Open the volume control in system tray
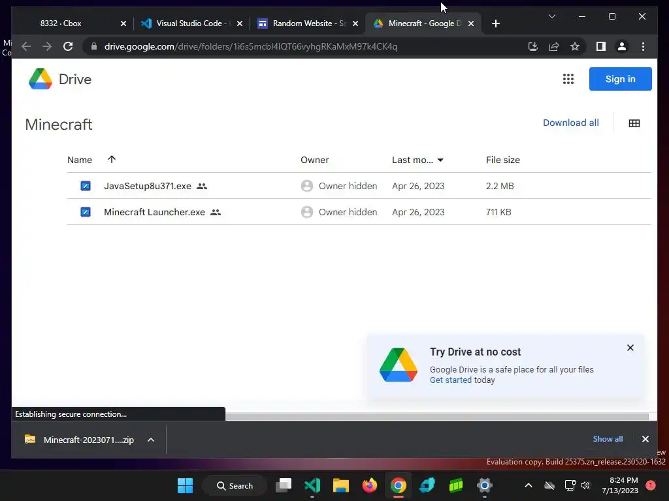 [585, 485]
